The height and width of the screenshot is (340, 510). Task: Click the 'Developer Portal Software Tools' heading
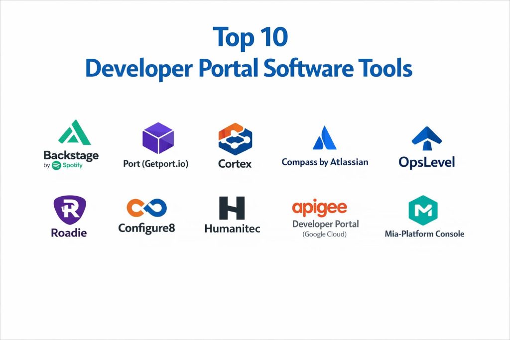[249, 69]
